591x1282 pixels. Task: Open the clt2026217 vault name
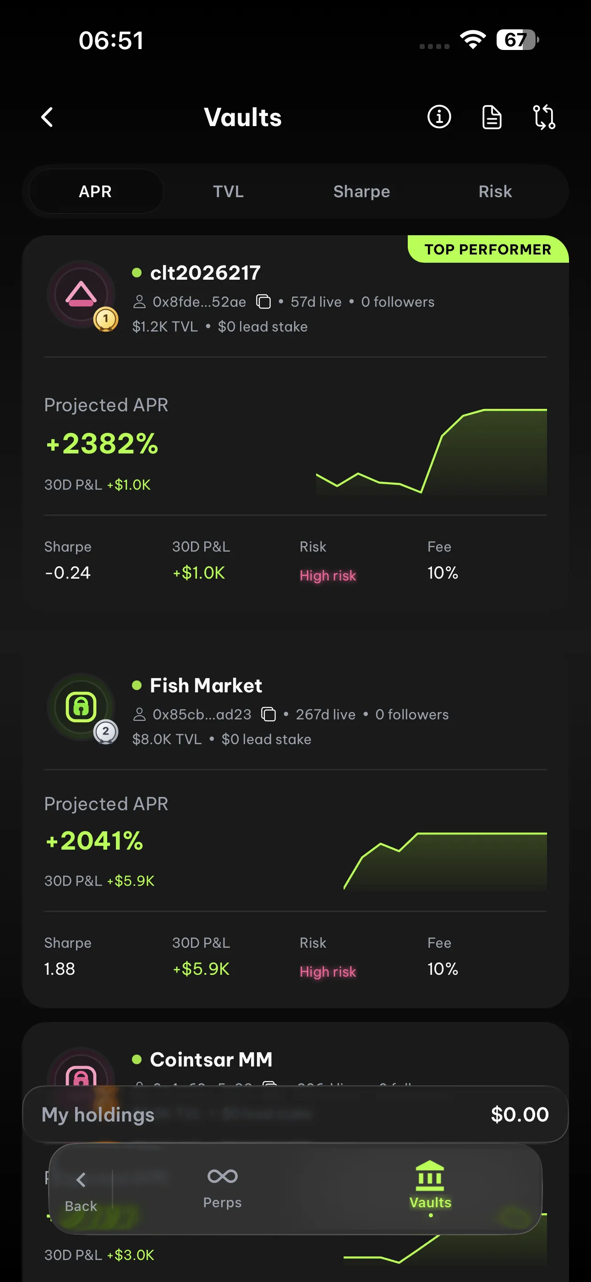coord(205,273)
